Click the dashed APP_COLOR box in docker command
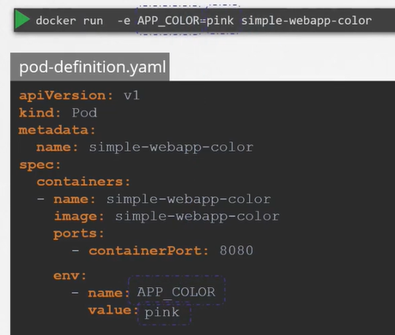Viewport: 395px width, 335px height. [170, 20]
